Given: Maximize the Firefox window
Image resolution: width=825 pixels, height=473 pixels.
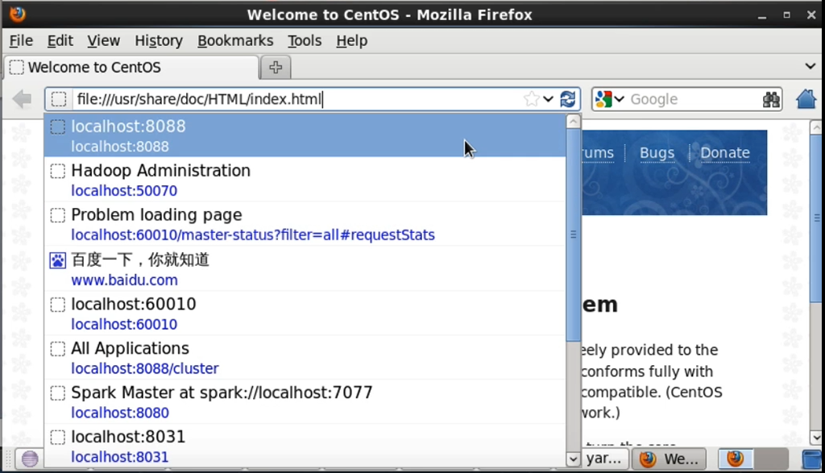Looking at the screenshot, I should tap(786, 15).
